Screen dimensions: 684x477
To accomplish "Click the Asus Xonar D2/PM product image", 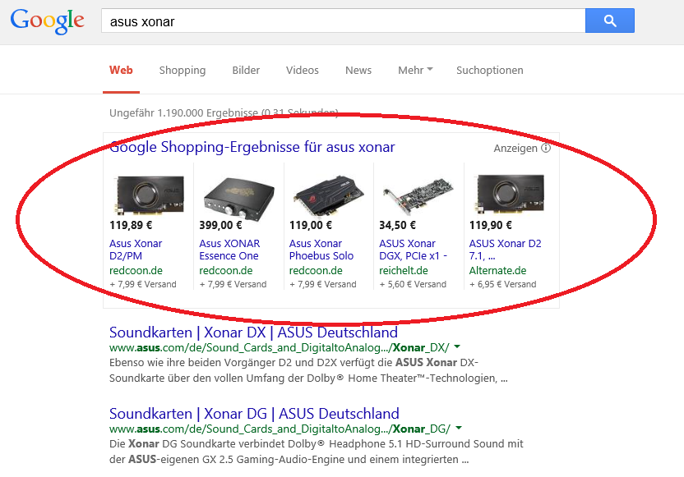I will pos(148,195).
